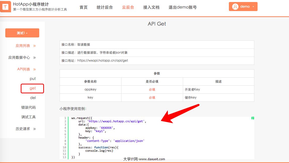The image size is (289, 163).
Task: Open 调试工具 in the sidebar
Action: (28, 117)
